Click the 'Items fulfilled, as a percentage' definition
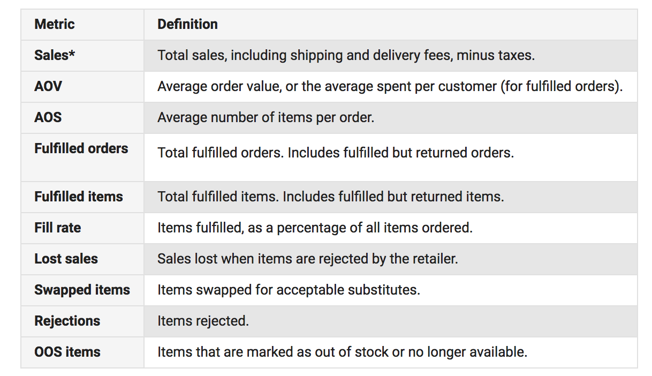 click(315, 228)
